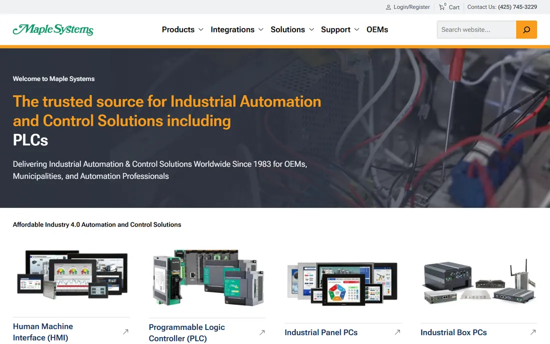Click the 'PLCs' hero text

point(30,140)
